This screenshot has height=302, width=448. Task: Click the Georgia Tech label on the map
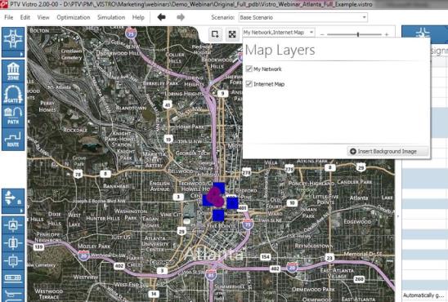point(193,153)
